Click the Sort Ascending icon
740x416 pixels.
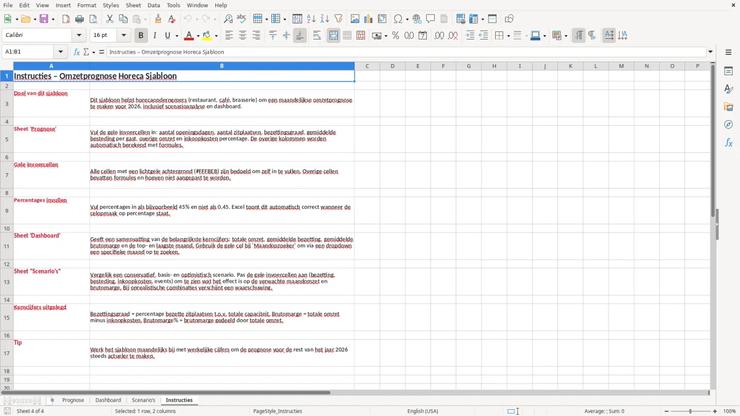point(311,19)
